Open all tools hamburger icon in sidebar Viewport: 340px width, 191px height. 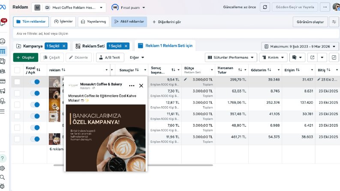2,111
